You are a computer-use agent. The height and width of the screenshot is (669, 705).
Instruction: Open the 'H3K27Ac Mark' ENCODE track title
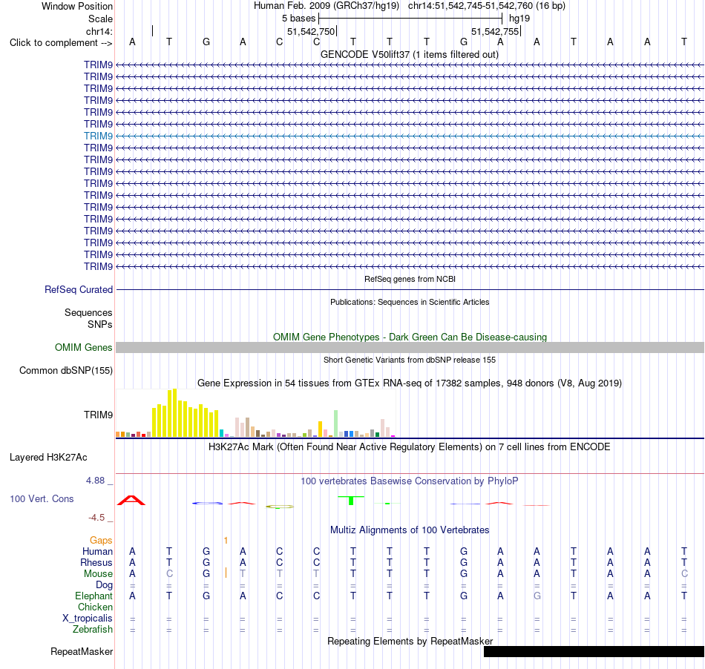click(410, 447)
